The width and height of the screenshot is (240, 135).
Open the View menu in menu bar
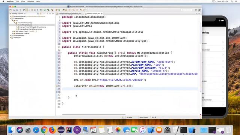point(23,1)
